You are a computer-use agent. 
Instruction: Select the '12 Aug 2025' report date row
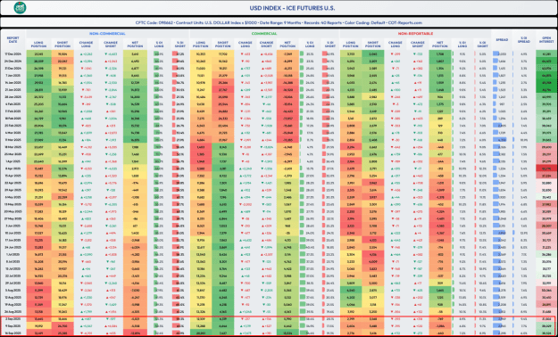coord(279,297)
